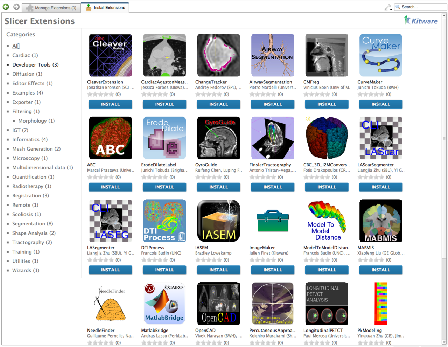Screen dimensions: 448x347
Task: Open the CurveMaker extension icon
Action: pyautogui.click(x=380, y=55)
